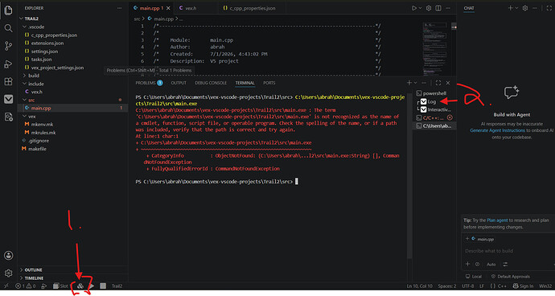
Task: Click the Configure Tools icon in chat input
Action: [x=505, y=264]
